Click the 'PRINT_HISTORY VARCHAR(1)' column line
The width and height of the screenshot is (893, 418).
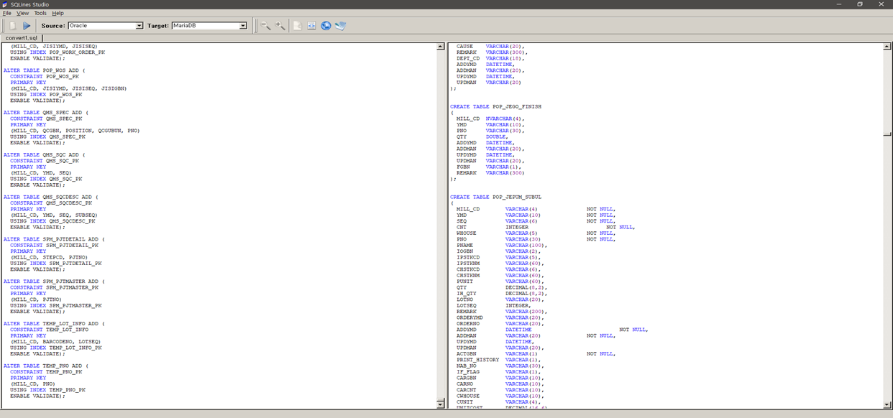point(499,360)
